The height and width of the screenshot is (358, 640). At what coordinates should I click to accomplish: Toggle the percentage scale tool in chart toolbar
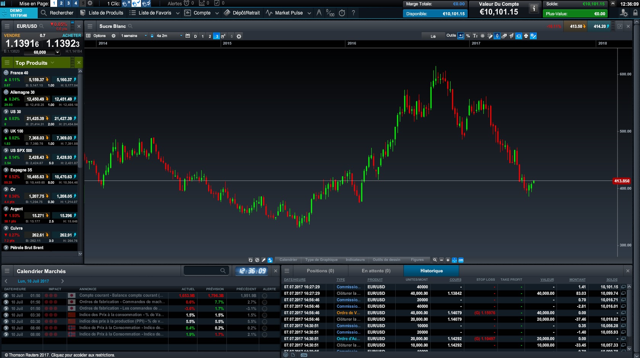point(468,36)
